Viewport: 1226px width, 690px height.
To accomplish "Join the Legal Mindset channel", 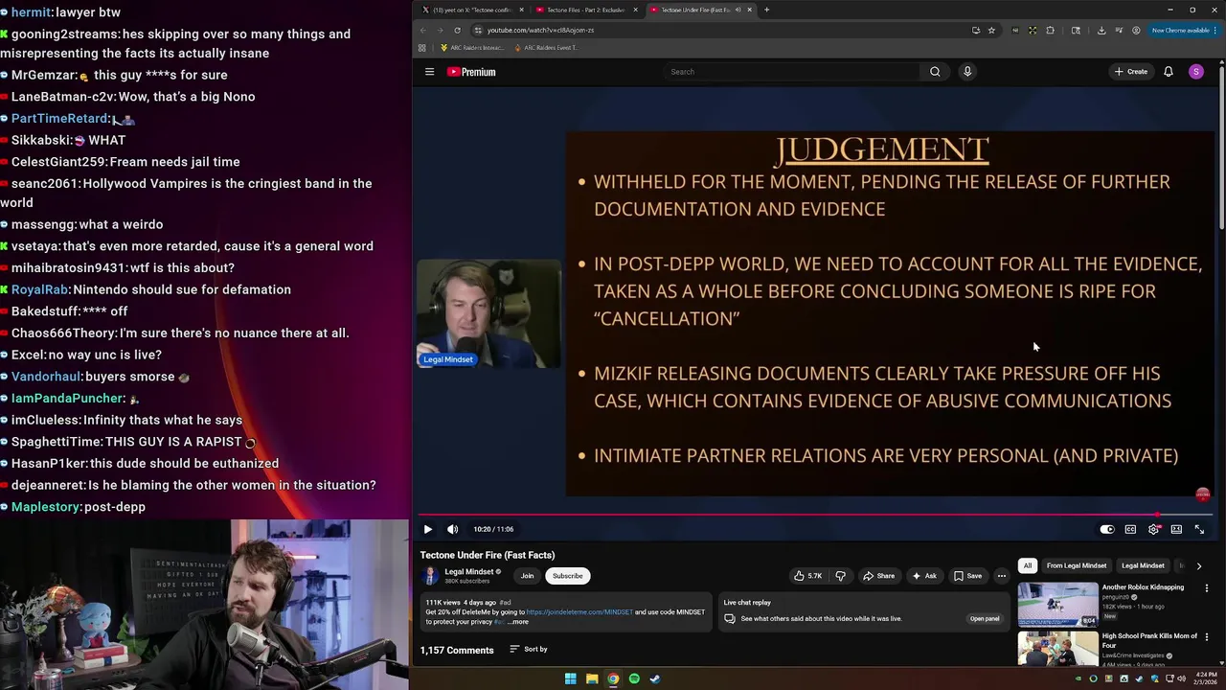I will (x=527, y=576).
